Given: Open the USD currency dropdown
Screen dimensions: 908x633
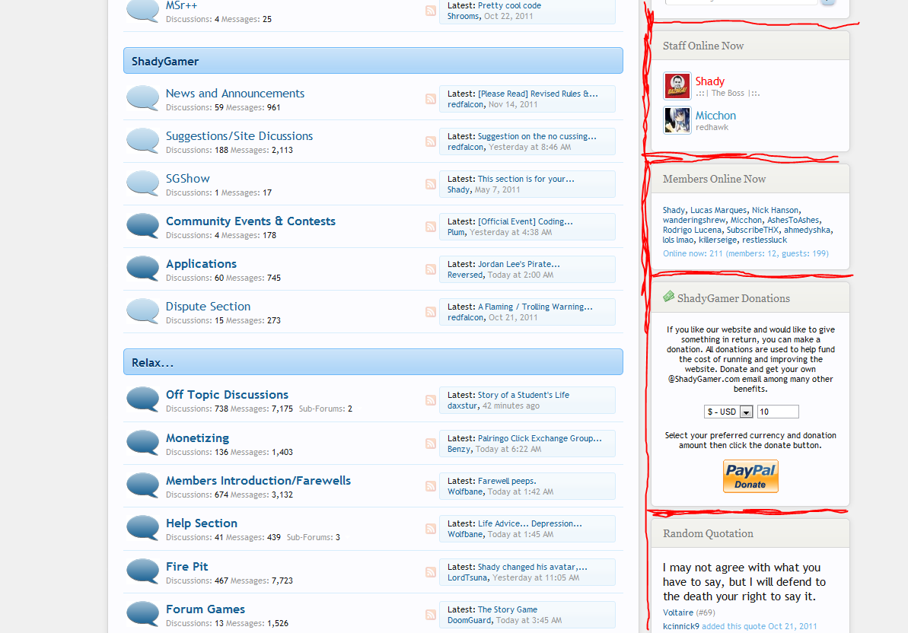Looking at the screenshot, I should pyautogui.click(x=728, y=412).
